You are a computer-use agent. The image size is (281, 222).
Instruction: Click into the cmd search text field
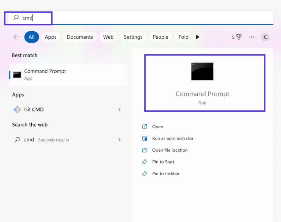[139, 18]
